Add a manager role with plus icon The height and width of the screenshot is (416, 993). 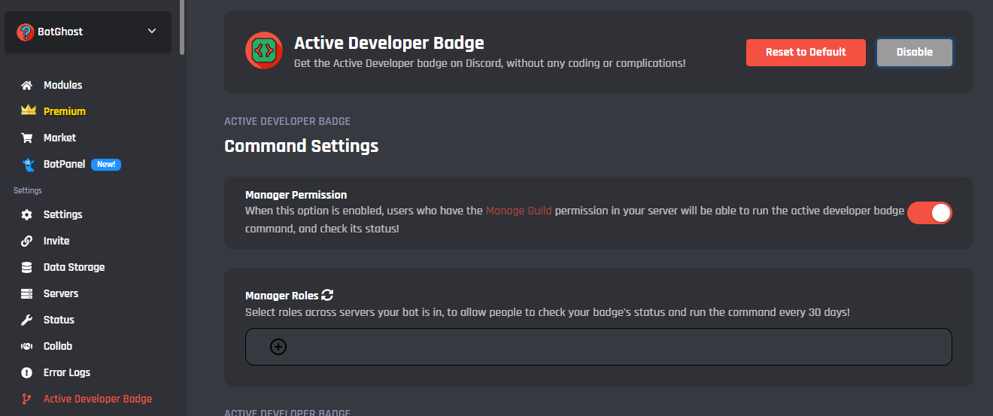click(x=278, y=347)
